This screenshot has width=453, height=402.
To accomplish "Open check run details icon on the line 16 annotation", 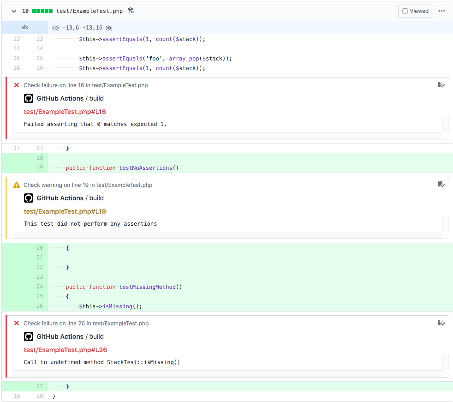I will click(441, 84).
